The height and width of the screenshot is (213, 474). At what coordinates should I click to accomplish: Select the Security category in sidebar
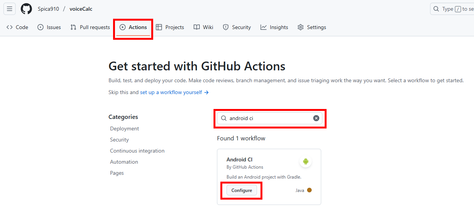(x=120, y=140)
